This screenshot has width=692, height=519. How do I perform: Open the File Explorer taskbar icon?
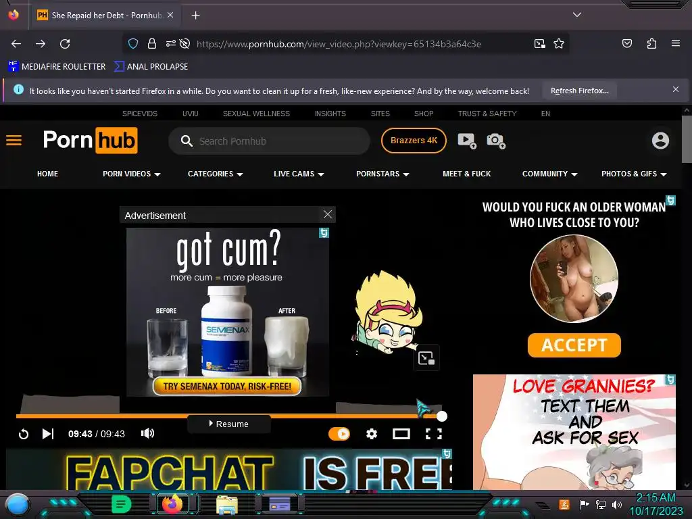click(227, 504)
